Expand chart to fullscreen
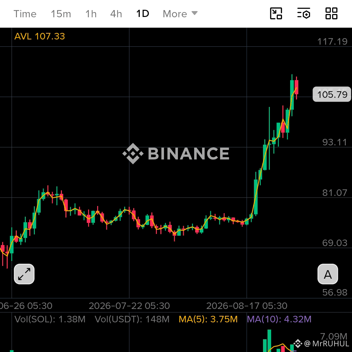 pyautogui.click(x=24, y=274)
